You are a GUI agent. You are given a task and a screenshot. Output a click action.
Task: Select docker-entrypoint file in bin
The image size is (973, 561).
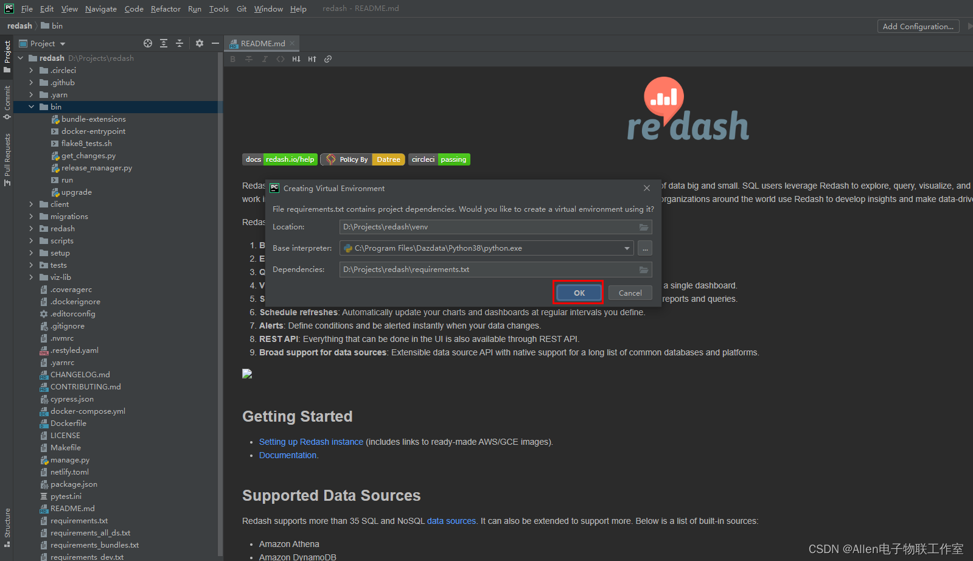point(93,131)
